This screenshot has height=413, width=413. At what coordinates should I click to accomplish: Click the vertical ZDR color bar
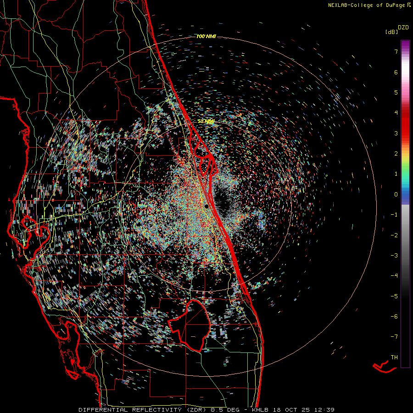point(405,204)
